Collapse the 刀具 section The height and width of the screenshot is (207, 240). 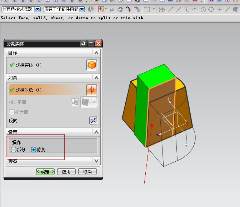96,78
